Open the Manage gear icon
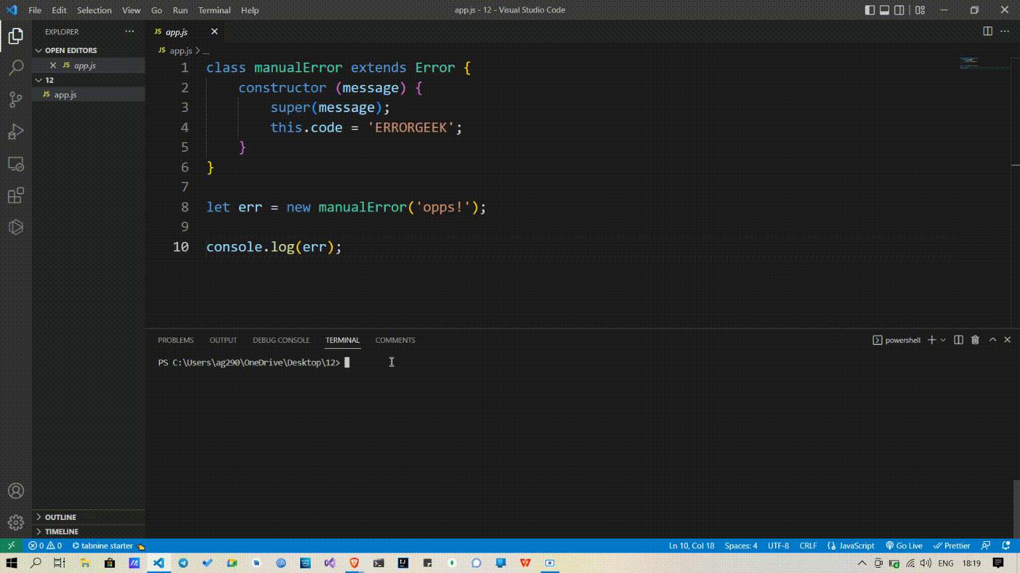1020x573 pixels. (x=15, y=522)
